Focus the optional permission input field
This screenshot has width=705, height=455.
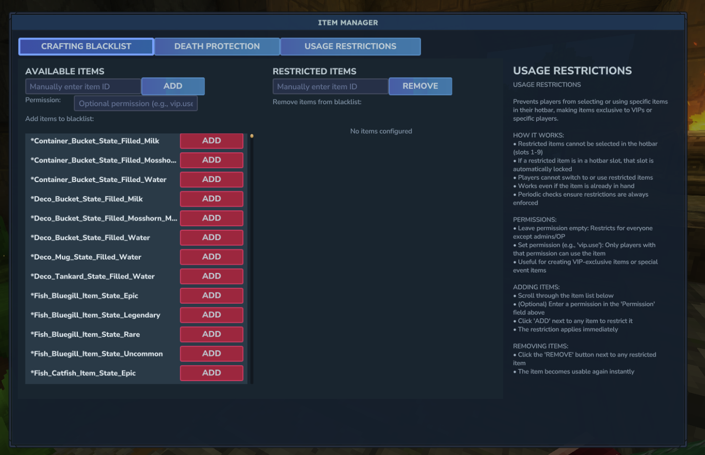pyautogui.click(x=136, y=104)
